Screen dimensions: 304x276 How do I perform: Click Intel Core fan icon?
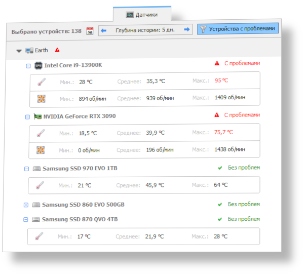(x=42, y=99)
